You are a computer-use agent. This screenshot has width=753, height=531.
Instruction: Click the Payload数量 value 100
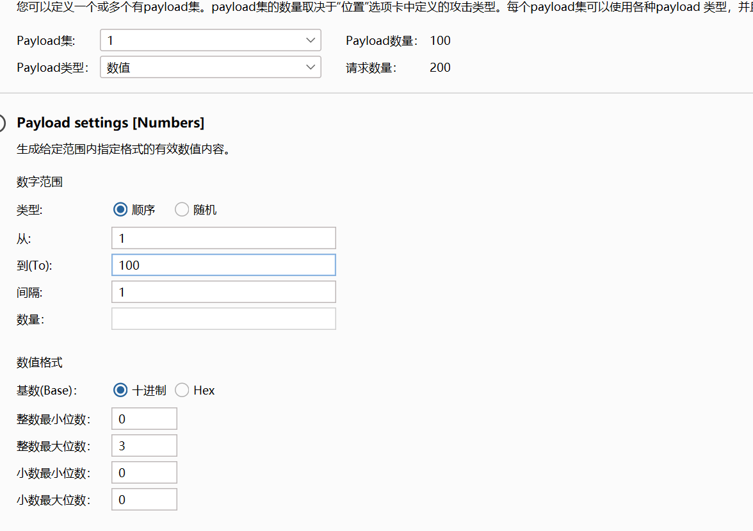point(440,41)
